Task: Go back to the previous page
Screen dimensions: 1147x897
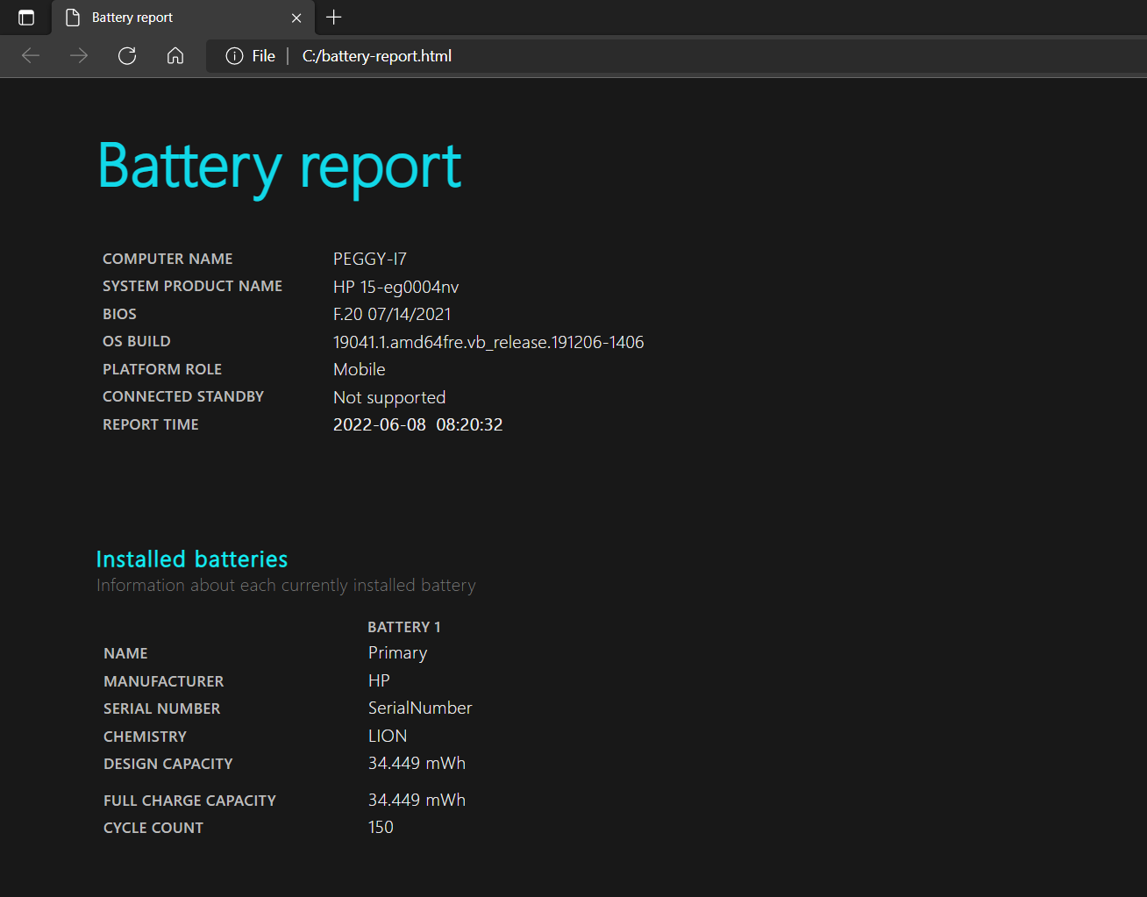Action: pos(31,56)
